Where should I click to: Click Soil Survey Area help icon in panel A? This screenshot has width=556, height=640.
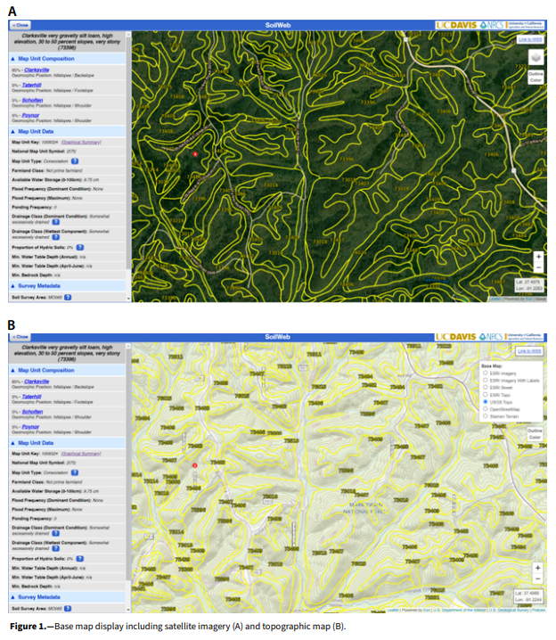click(68, 297)
